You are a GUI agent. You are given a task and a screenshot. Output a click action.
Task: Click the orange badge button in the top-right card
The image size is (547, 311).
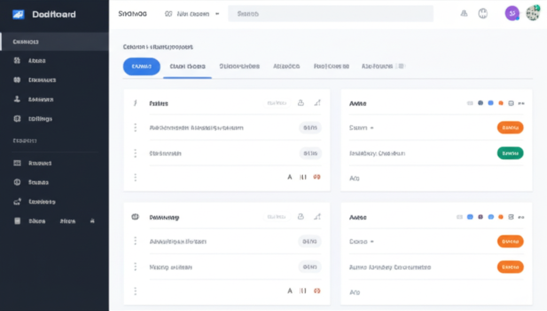click(510, 127)
